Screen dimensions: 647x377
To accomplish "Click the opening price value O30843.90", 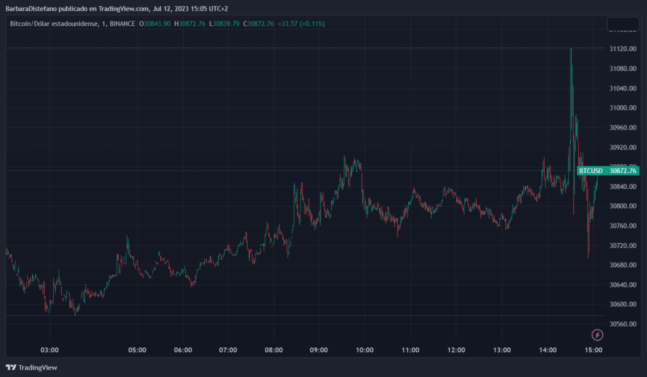I will [x=155, y=24].
